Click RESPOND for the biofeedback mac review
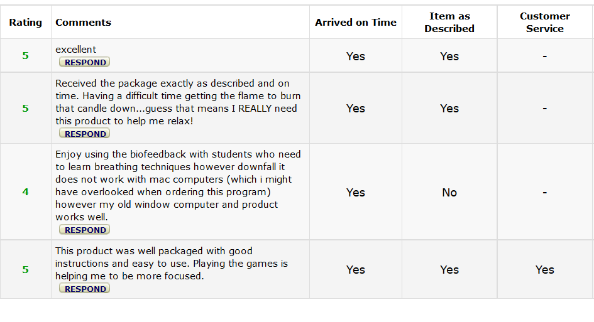The image size is (594, 322). pos(85,230)
